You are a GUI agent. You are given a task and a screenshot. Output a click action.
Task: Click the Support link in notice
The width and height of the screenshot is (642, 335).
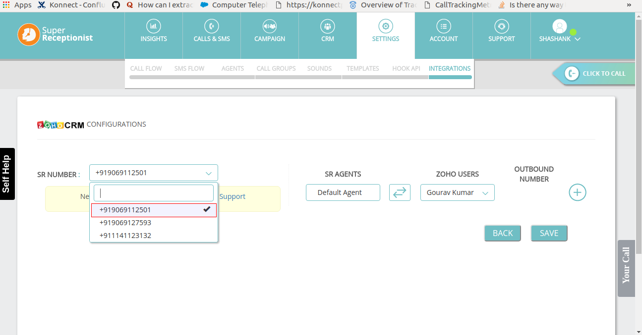(233, 196)
